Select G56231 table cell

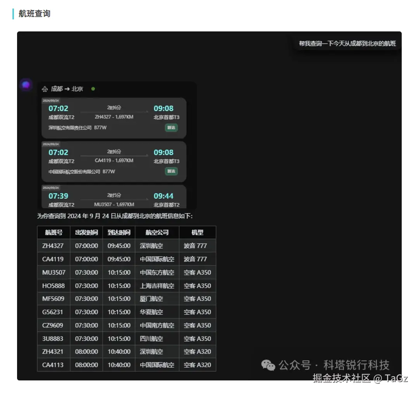(x=54, y=312)
